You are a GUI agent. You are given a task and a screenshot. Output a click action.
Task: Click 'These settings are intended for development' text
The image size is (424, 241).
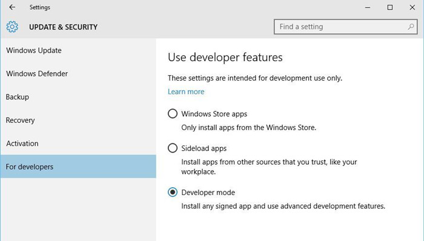tap(255, 78)
